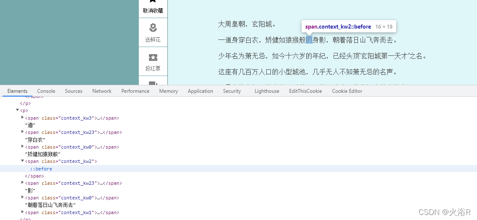Expand the context_kw1 span arrow
The height and width of the screenshot is (220, 477).
[23, 212]
